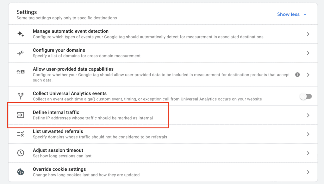This screenshot has height=184, width=324.
Task: Click the Show less link
Action: click(288, 14)
